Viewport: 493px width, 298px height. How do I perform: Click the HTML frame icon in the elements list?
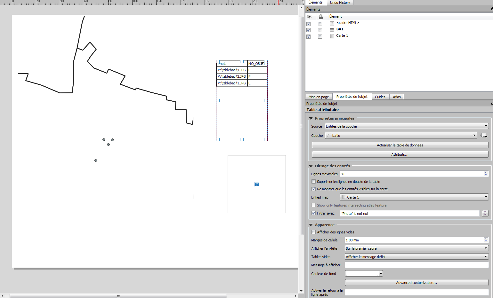(x=332, y=23)
